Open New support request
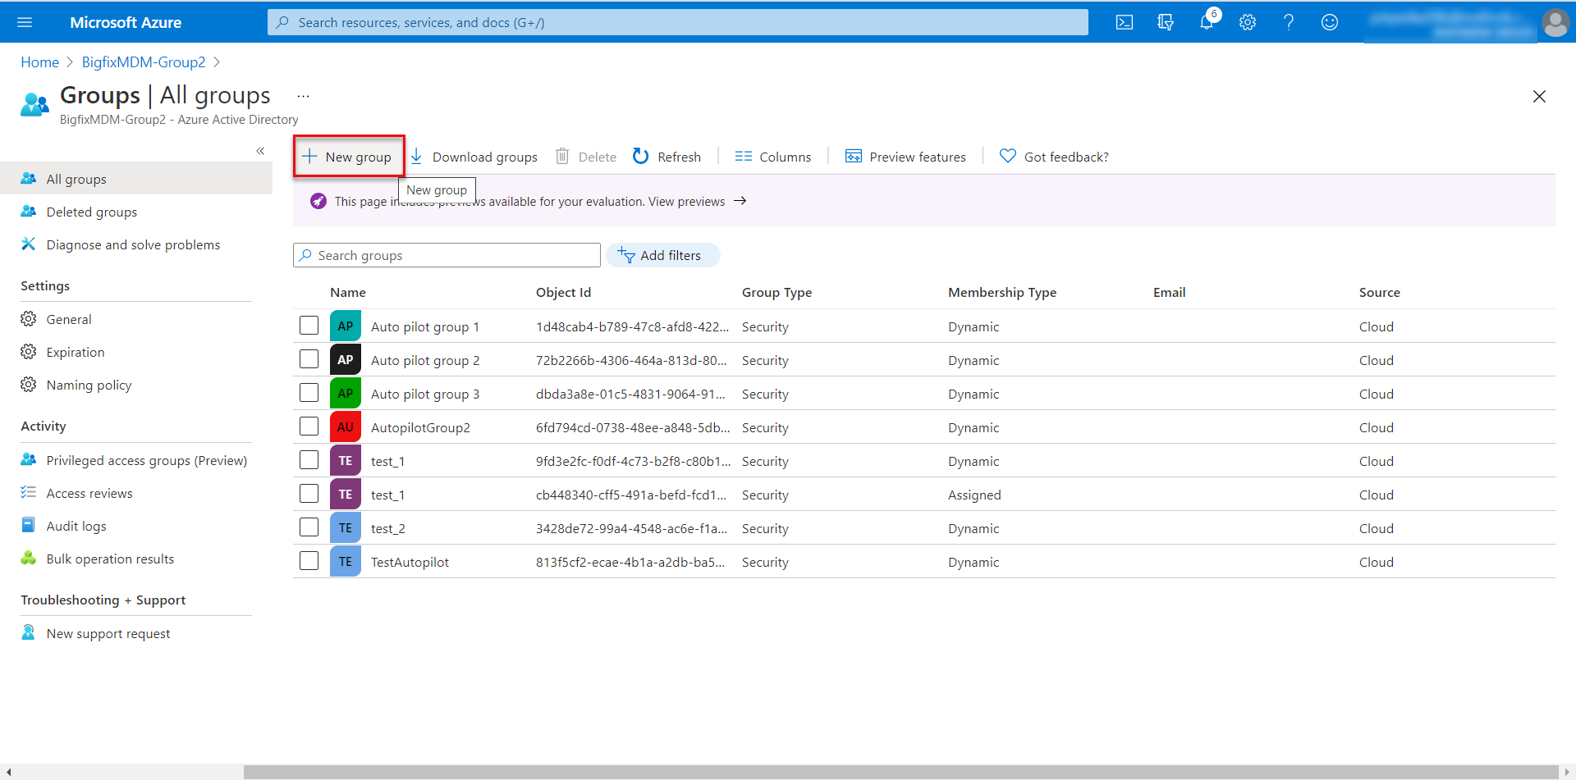Screen dimensions: 1576x780 point(108,633)
